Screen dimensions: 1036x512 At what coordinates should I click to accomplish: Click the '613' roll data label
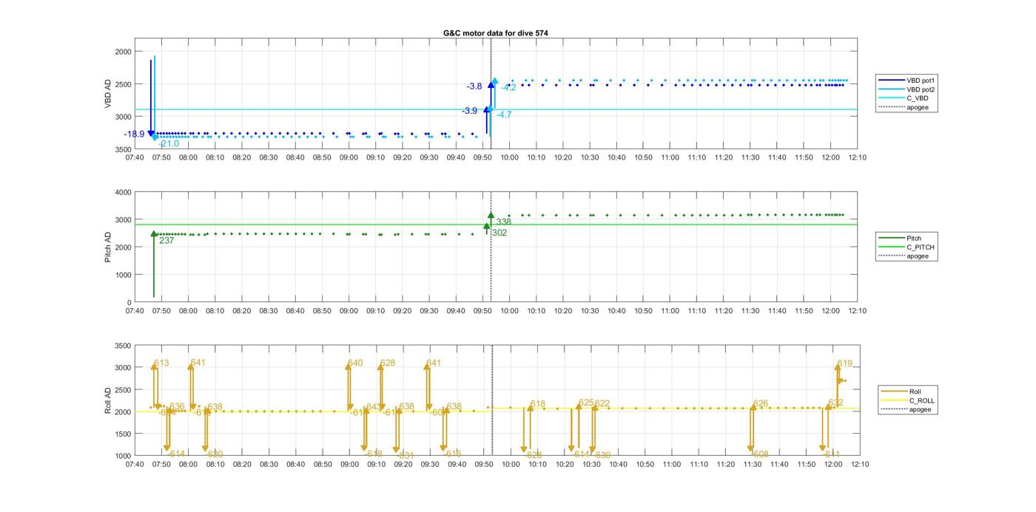pos(161,363)
